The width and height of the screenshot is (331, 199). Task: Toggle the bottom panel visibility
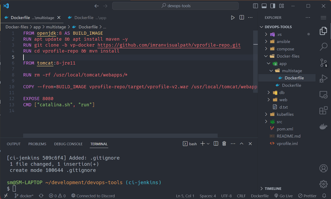pyautogui.click(x=264, y=6)
